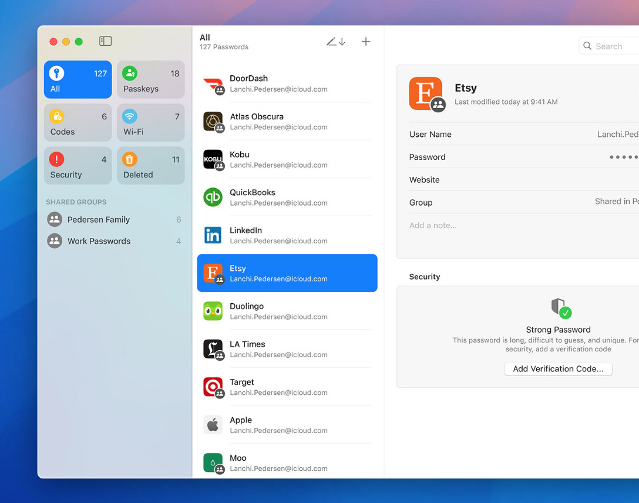
Task: Select the Pedersen Family shared group
Action: click(x=98, y=220)
